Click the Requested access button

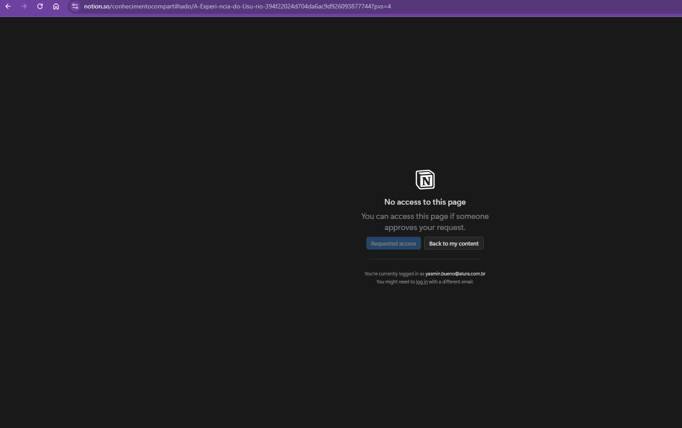[393, 243]
